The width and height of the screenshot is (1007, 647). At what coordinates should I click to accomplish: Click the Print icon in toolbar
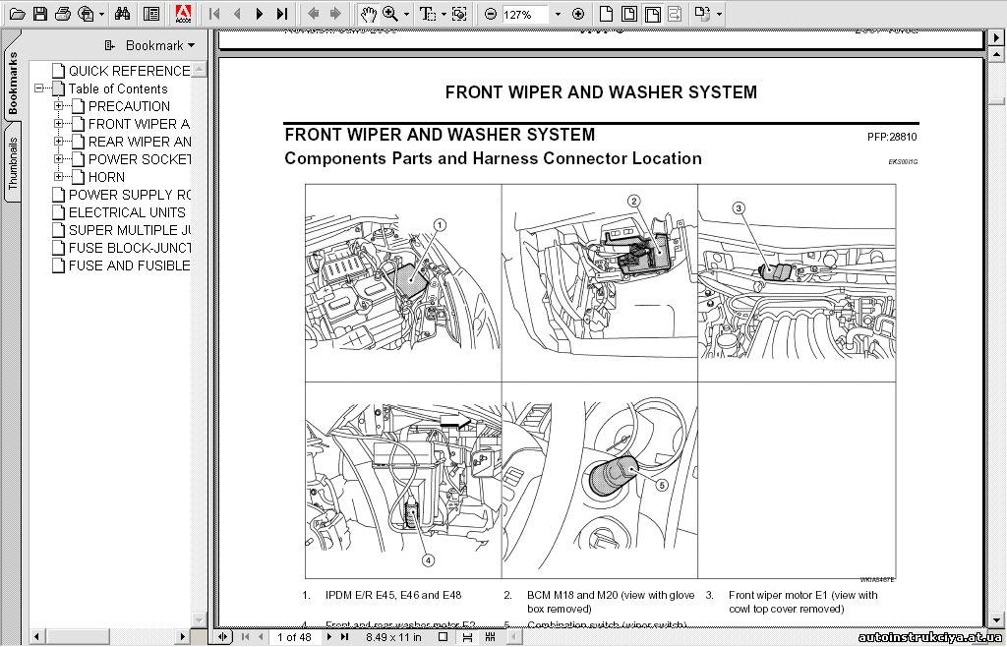(63, 14)
